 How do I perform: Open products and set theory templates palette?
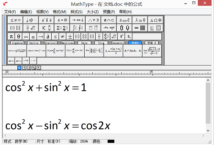click(124, 28)
